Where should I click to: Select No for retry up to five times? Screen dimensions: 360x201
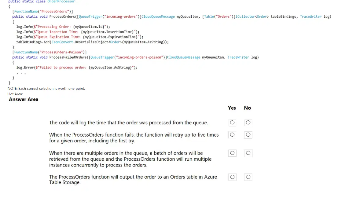pyautogui.click(x=248, y=135)
